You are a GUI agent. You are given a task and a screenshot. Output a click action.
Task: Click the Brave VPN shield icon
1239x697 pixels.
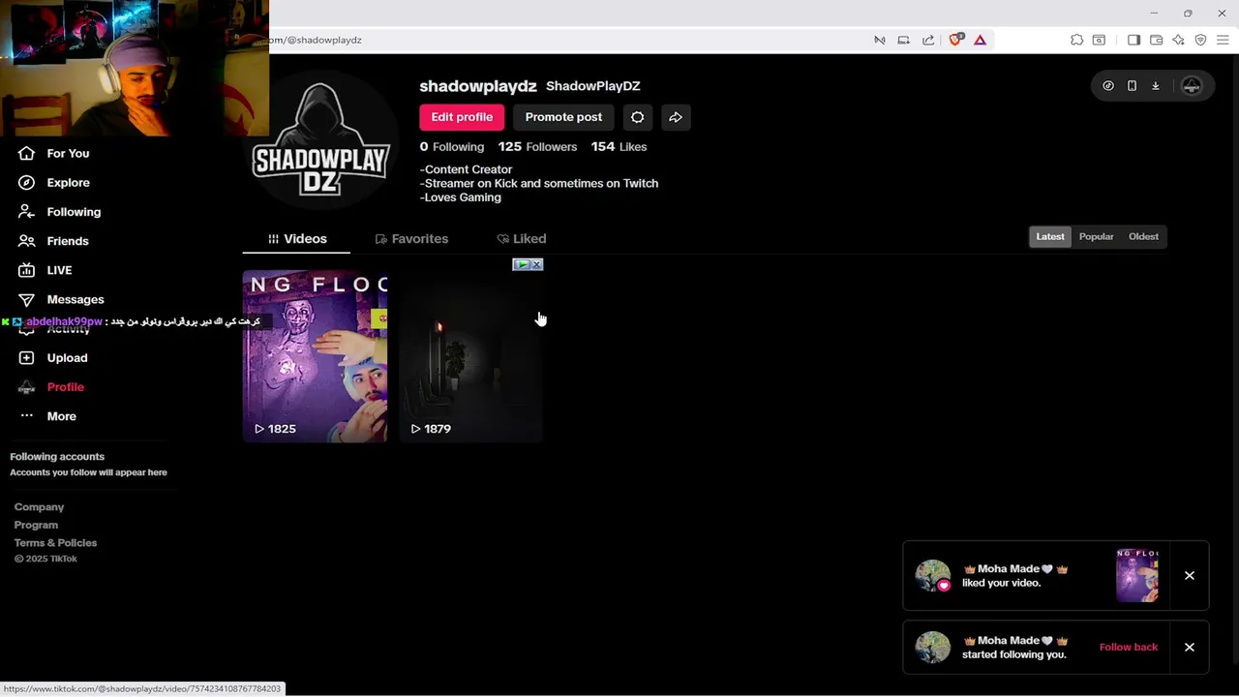tap(1200, 40)
